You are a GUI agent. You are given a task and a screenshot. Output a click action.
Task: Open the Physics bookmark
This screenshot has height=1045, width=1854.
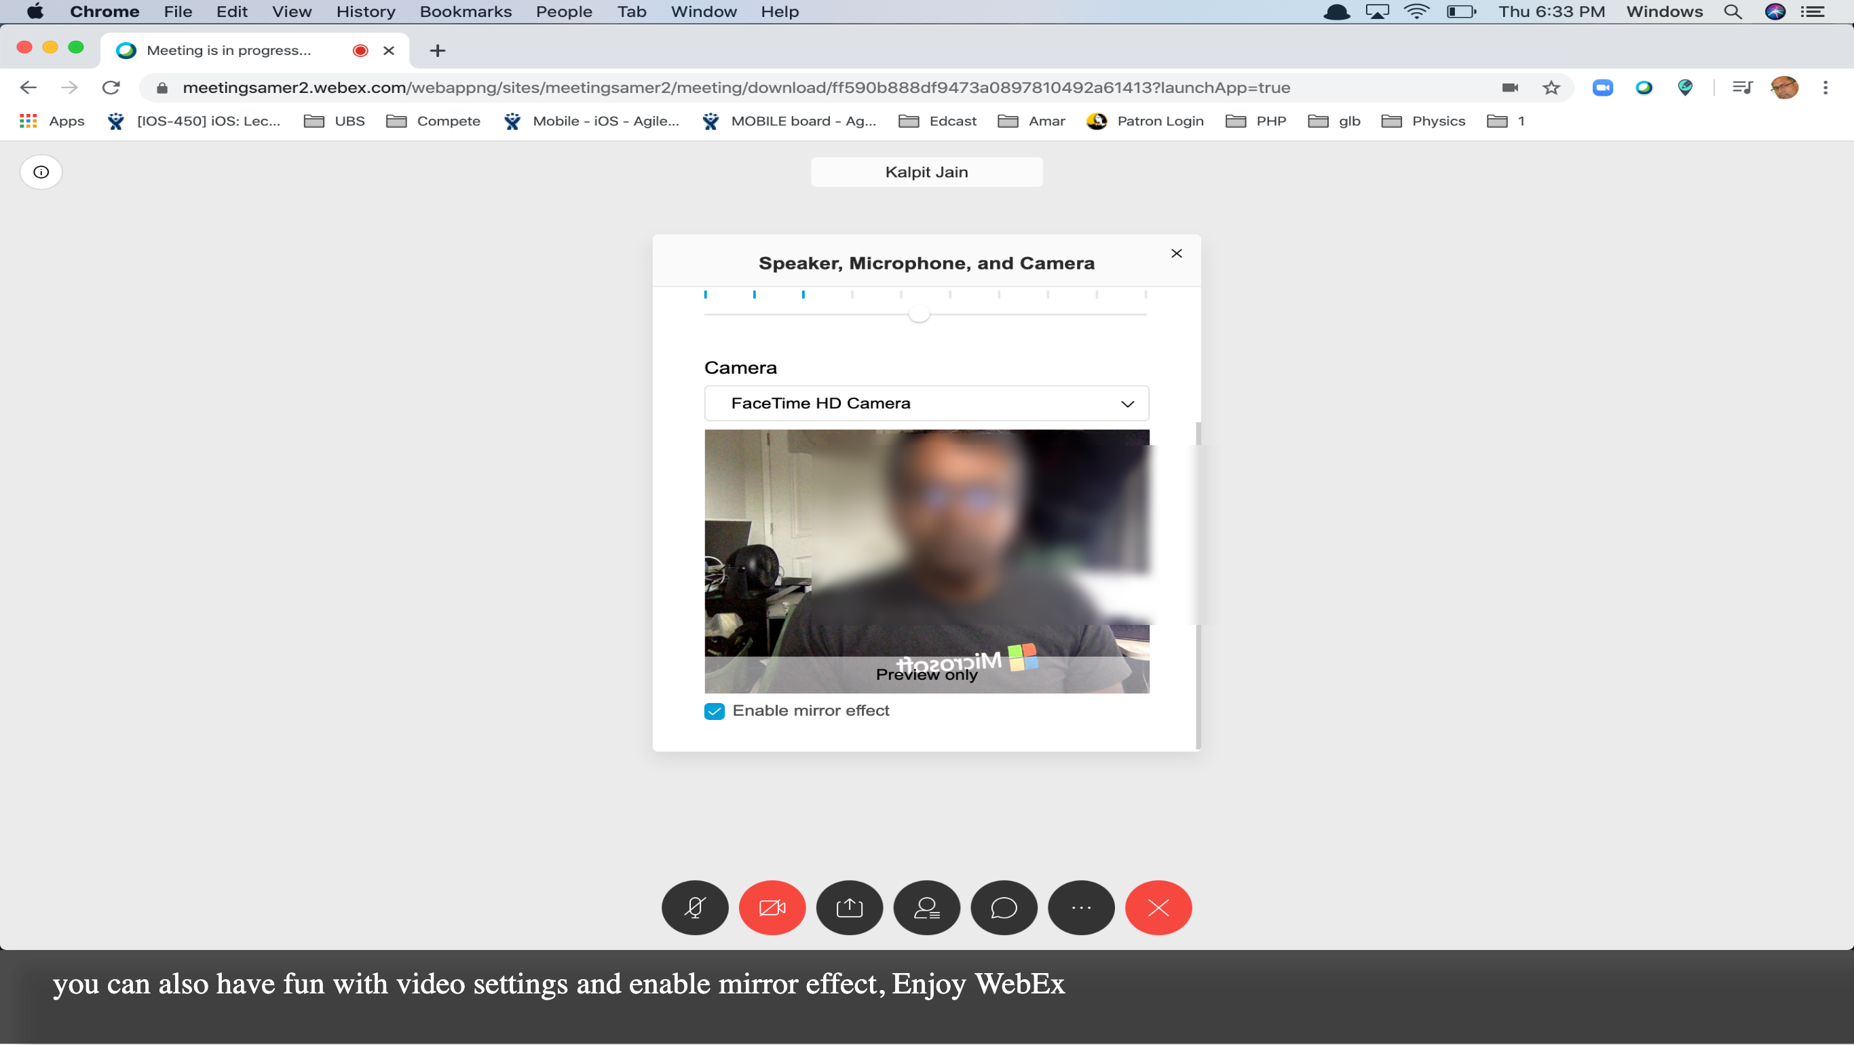tap(1437, 121)
